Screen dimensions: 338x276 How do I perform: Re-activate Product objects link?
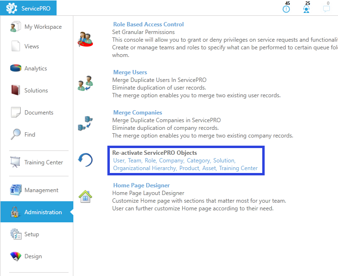189,168
